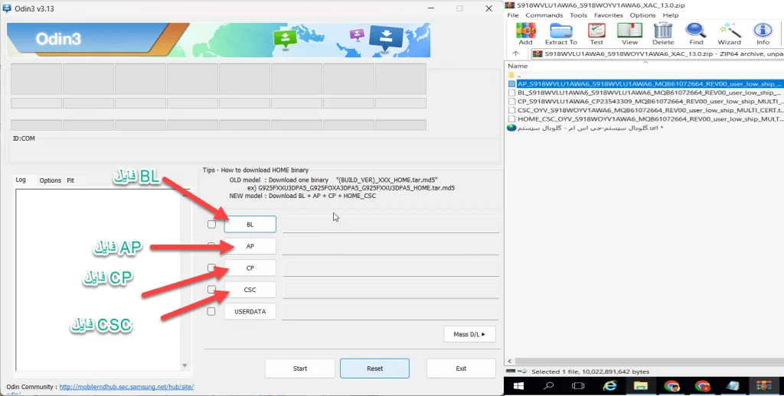Enable the BL file checkbox
The image size is (784, 396).
click(x=212, y=225)
